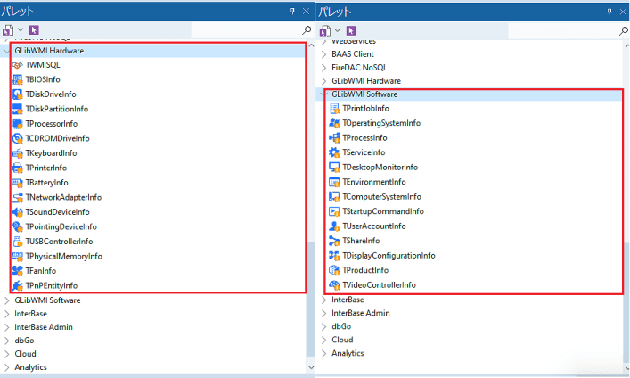
Task: Click left palette scrollbar up arrow
Action: (x=311, y=45)
